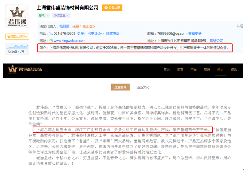Click the partially visible 认证 label at right
This screenshot has height=172, width=244.
[x=240, y=26]
